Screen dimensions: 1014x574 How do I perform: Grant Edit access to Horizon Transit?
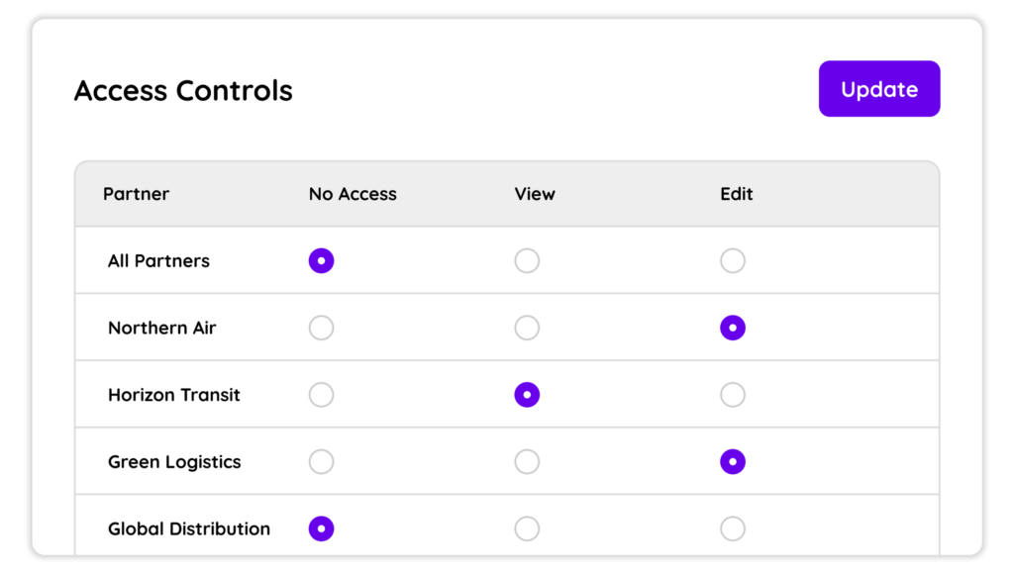tap(733, 394)
